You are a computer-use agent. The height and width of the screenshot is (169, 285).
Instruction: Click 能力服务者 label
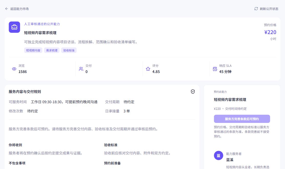point(234,154)
